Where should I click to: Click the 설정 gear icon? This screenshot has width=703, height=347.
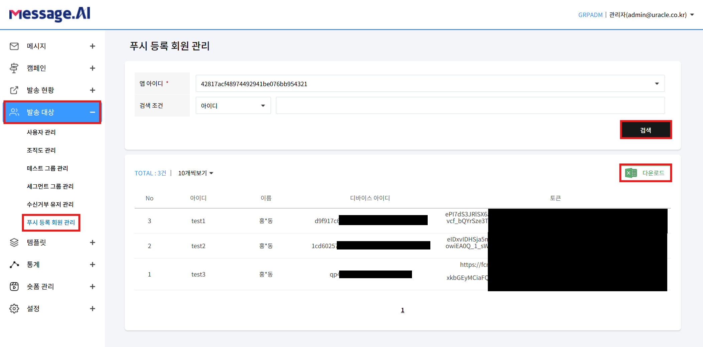click(x=14, y=309)
